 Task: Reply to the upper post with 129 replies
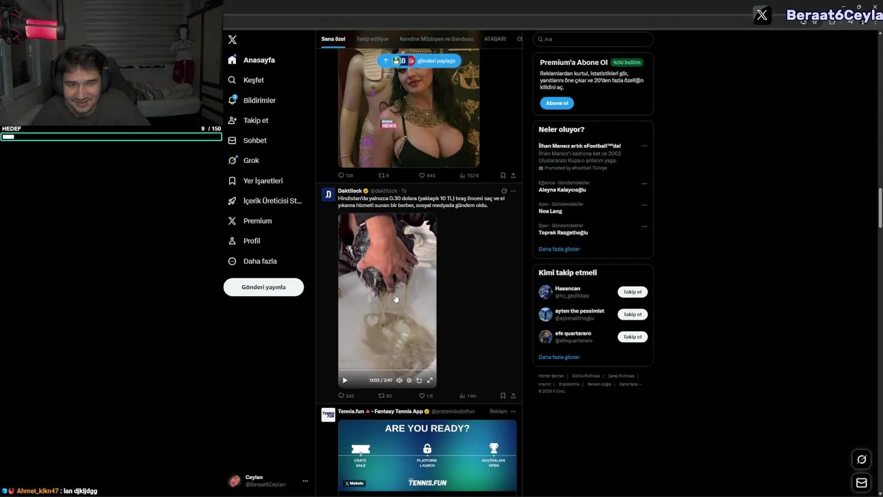[346, 175]
